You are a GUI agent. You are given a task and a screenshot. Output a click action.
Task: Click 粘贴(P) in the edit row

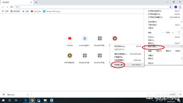tap(178, 51)
